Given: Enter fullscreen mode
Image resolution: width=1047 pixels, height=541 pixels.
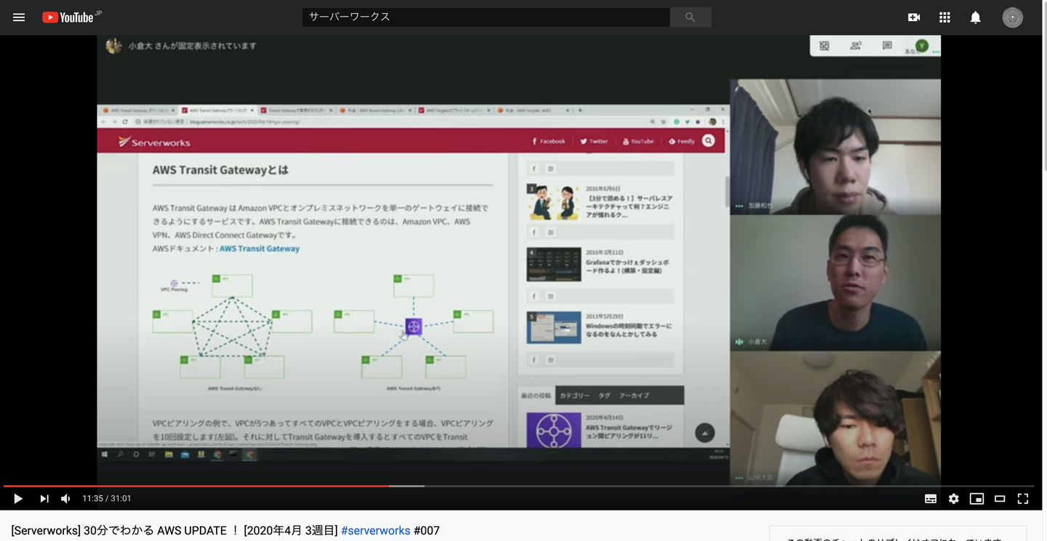Looking at the screenshot, I should (1023, 499).
